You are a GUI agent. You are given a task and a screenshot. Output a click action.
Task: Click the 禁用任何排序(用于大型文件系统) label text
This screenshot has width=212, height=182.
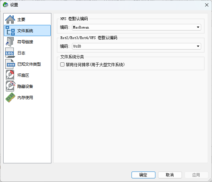tap(95, 65)
